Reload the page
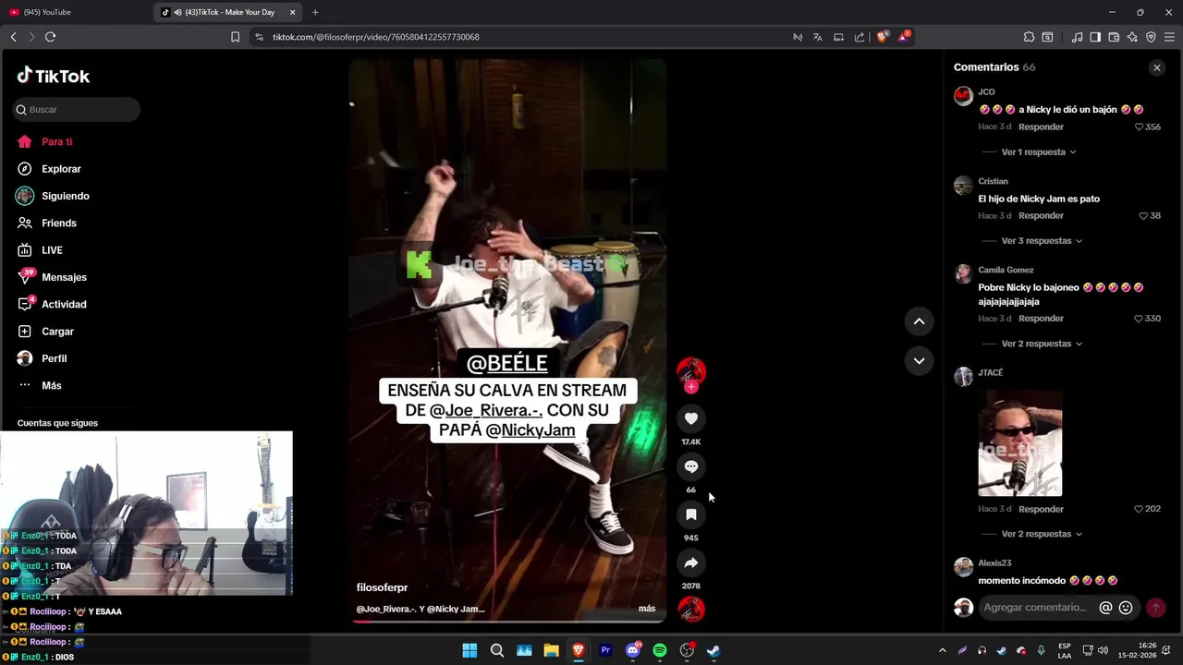Viewport: 1183px width, 665px height. 50,37
